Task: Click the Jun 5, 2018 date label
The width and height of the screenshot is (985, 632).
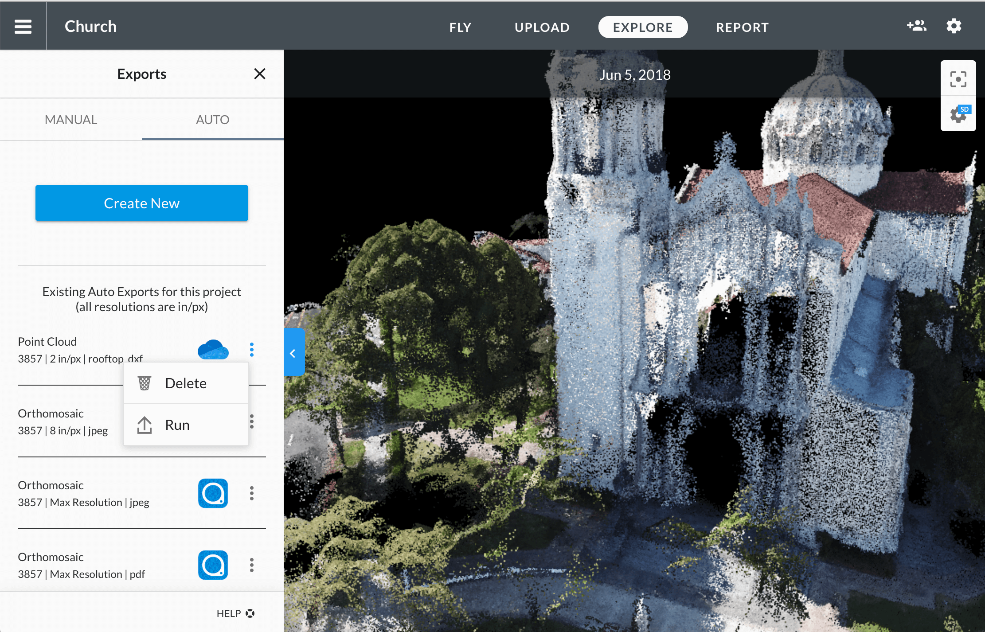Action: click(635, 74)
